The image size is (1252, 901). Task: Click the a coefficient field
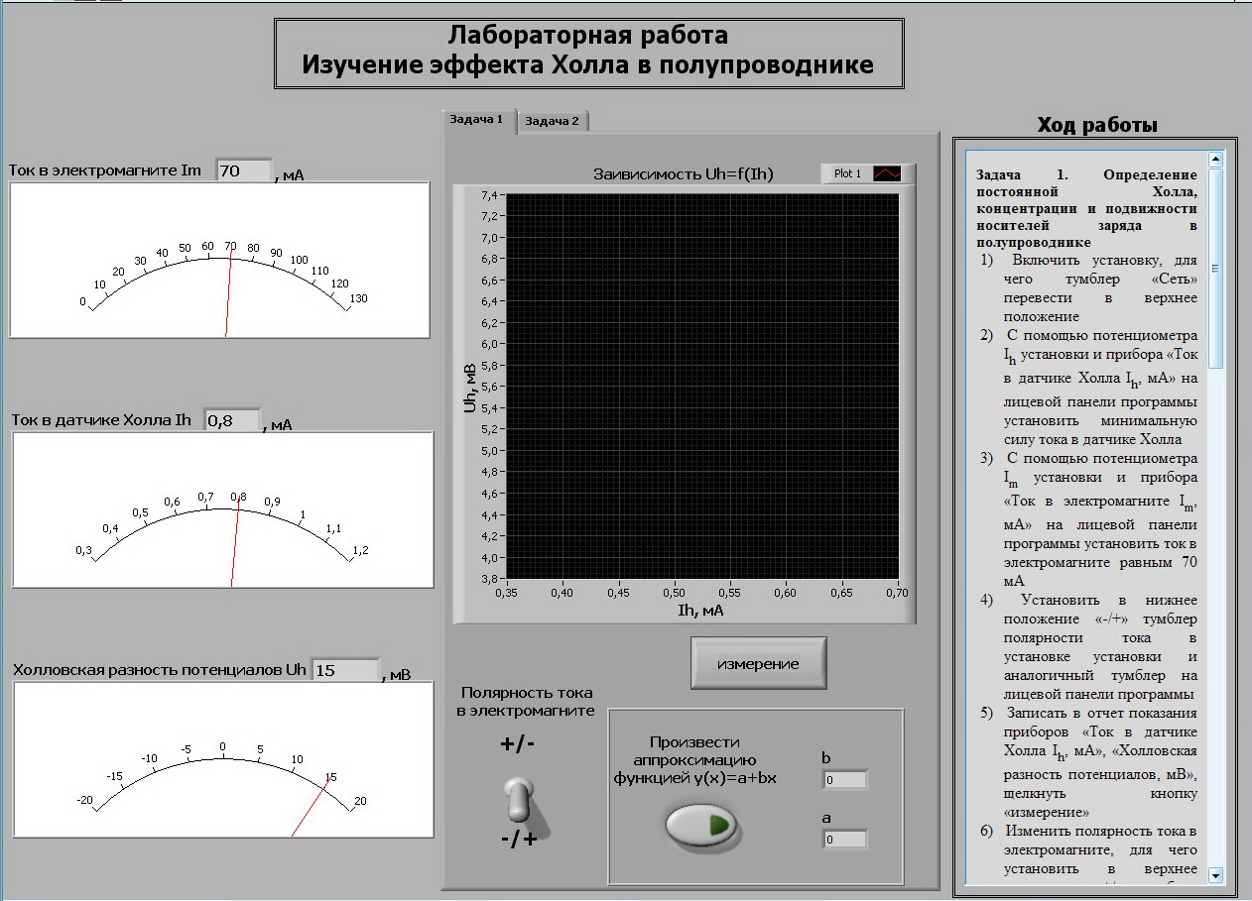tap(845, 840)
